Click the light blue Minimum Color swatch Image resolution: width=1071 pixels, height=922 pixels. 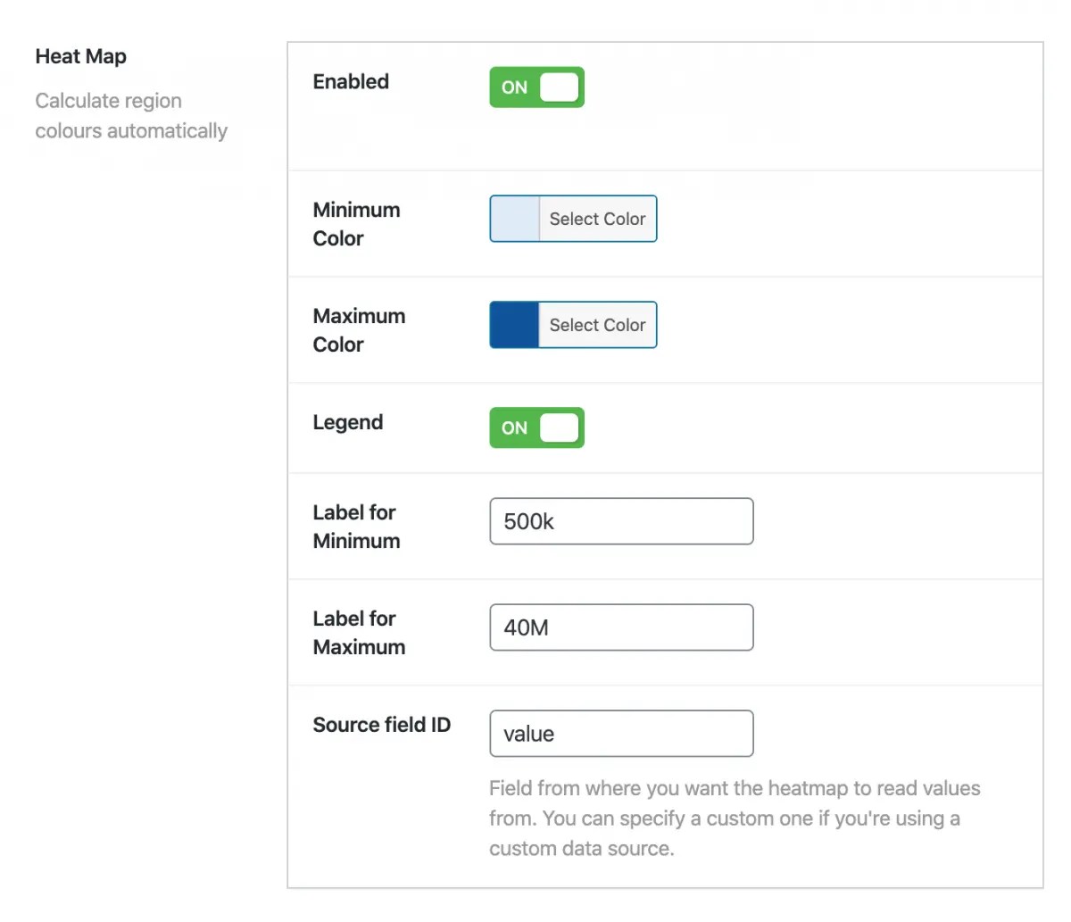click(515, 219)
